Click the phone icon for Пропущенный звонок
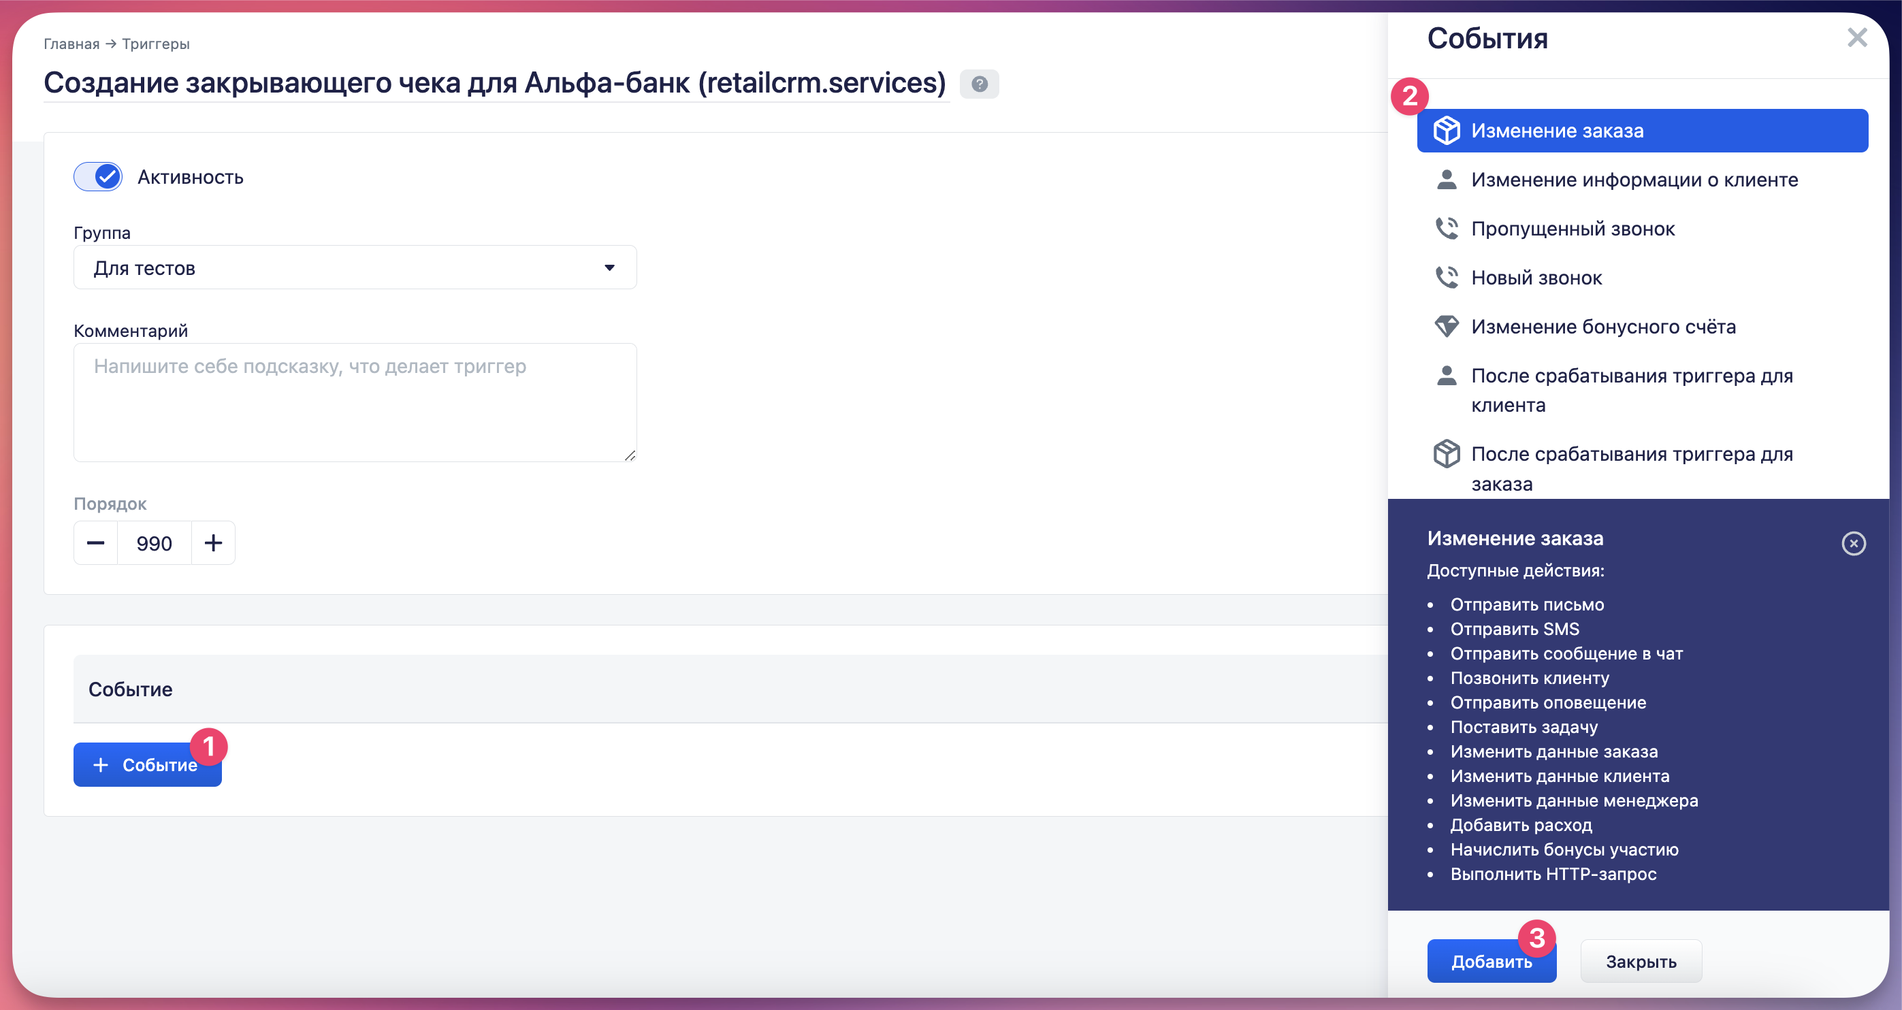 (1447, 229)
